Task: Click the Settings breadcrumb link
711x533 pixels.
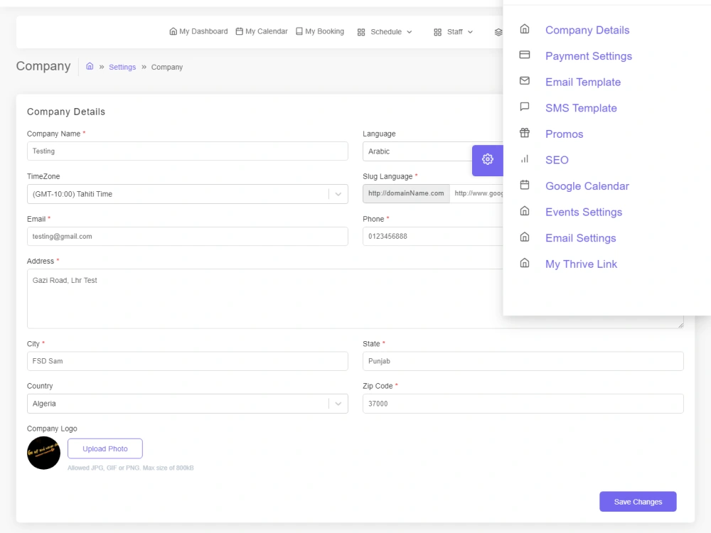Action: pyautogui.click(x=122, y=67)
